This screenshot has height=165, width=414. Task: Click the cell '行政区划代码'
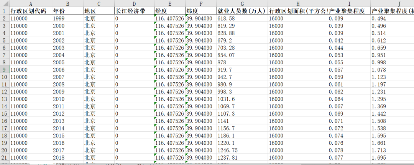click(x=31, y=11)
